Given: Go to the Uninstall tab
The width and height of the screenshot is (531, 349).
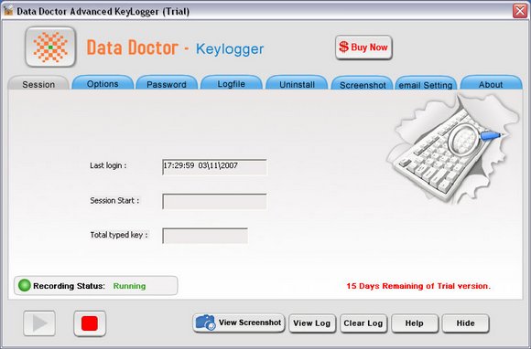Looking at the screenshot, I should point(297,83).
